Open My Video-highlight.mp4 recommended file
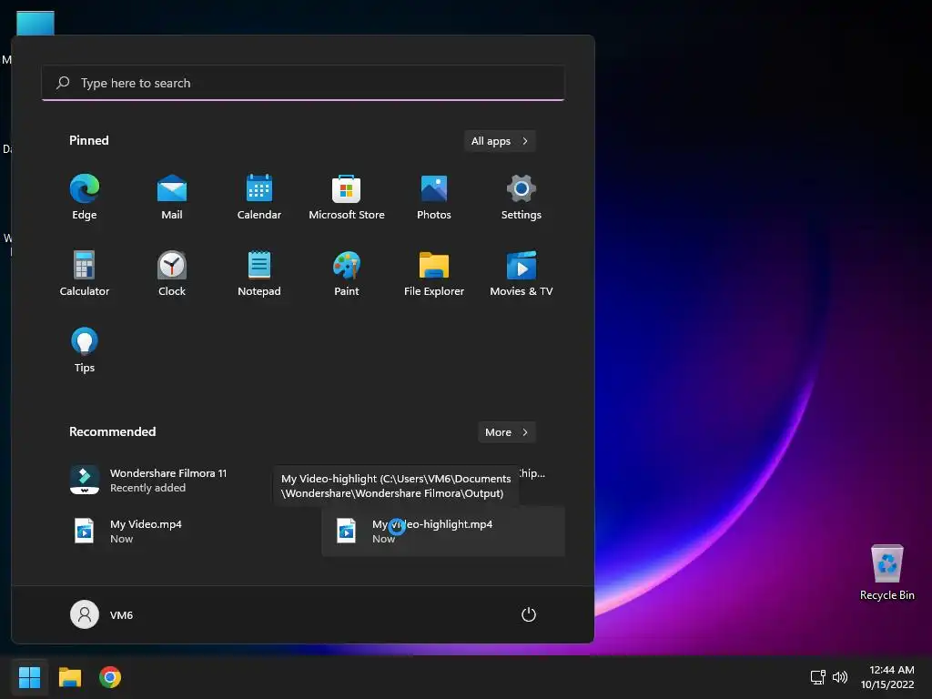Viewport: 932px width, 699px height. (443, 532)
